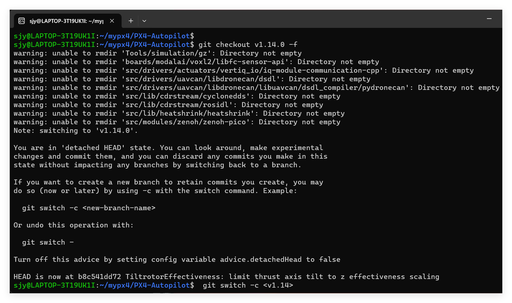Click the empty title bar area
The height and width of the screenshot is (303, 512).
click(305, 19)
